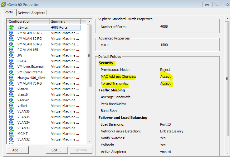Click the port group icon for VM VLAN 60 RG
This screenshot has width=230, height=157.
[11, 44]
